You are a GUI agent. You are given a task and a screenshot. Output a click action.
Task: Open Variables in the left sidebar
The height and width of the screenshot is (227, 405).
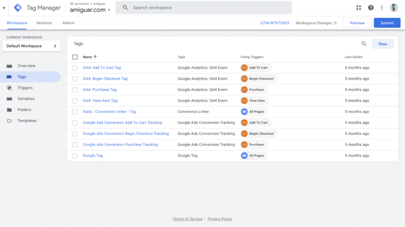(x=26, y=99)
